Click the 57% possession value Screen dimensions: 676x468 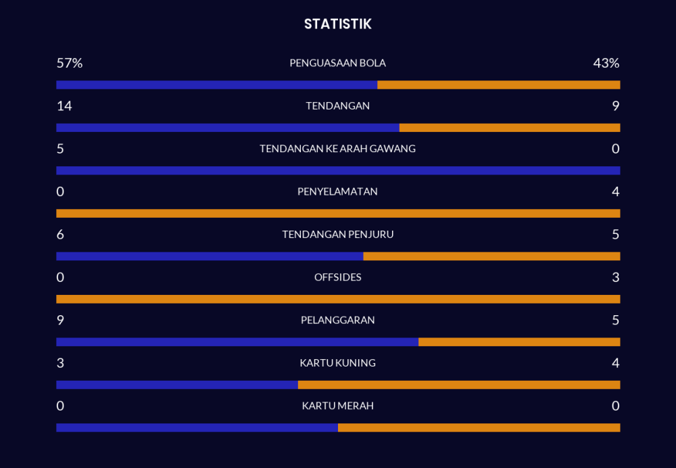(69, 63)
